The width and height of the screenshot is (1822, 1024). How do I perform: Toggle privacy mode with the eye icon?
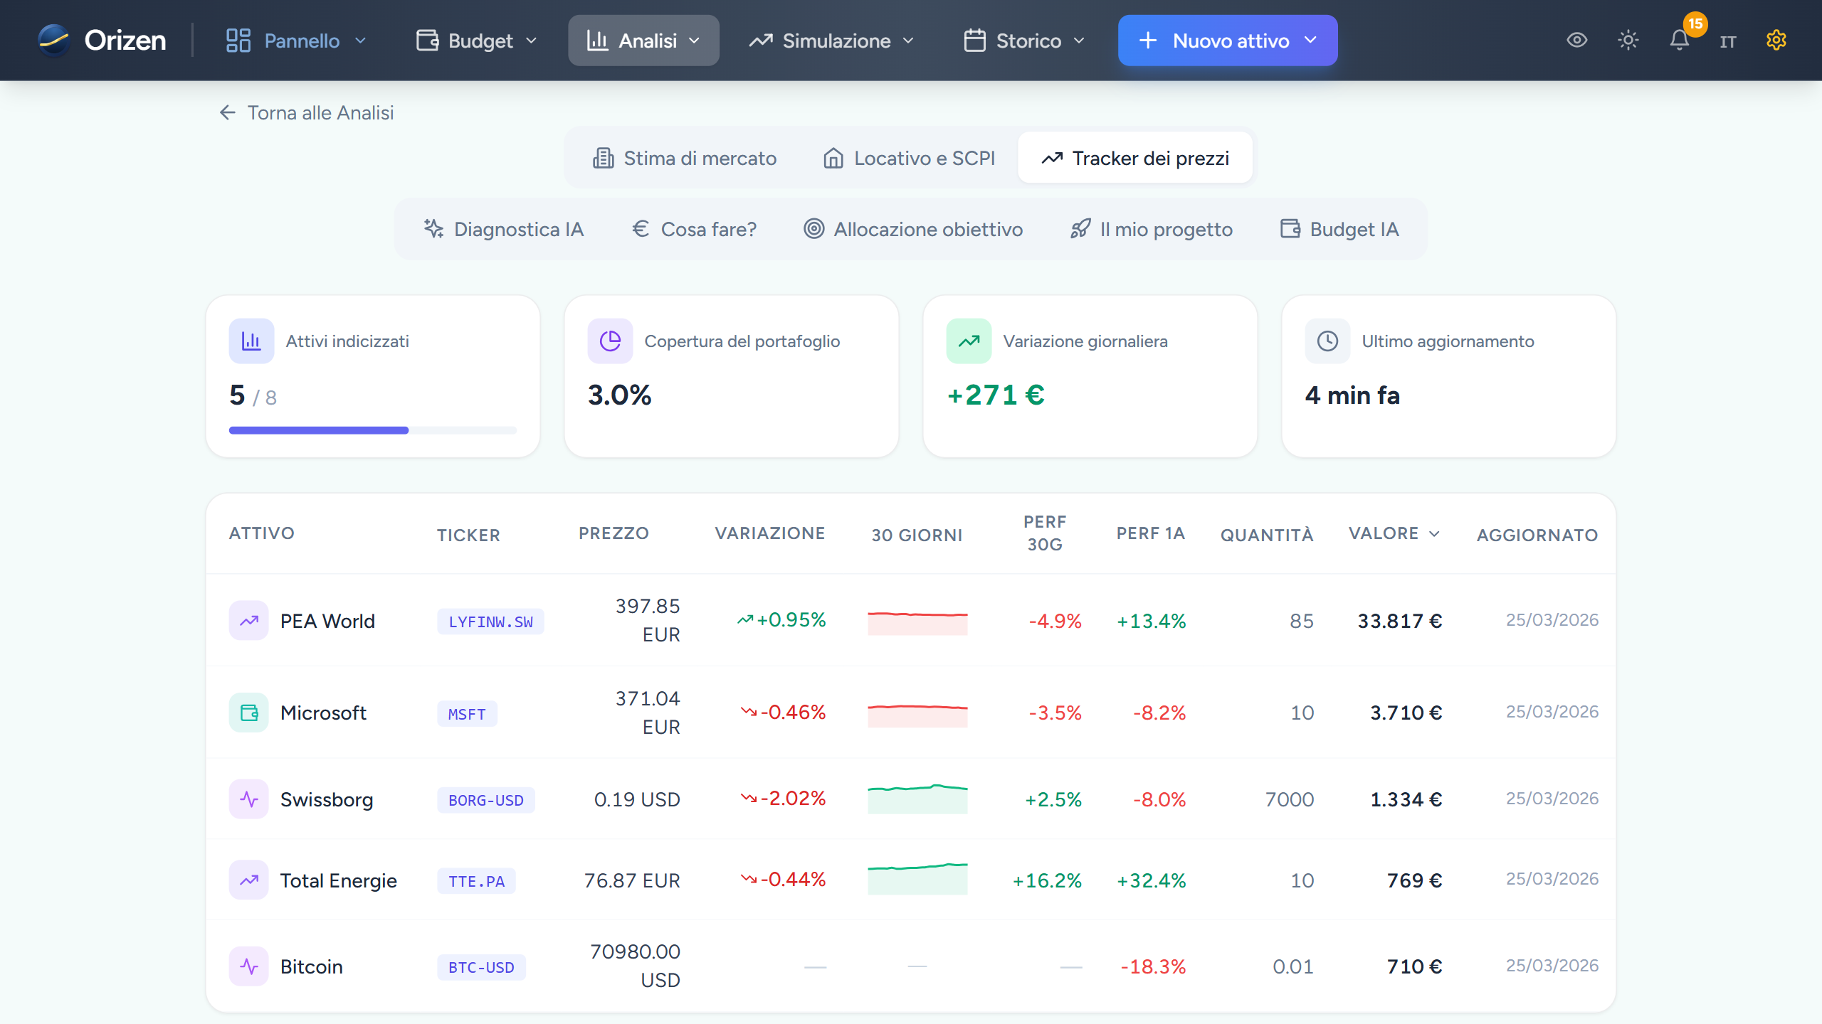tap(1577, 41)
